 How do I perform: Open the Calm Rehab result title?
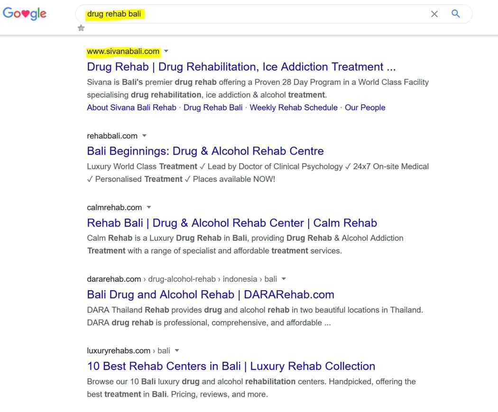[232, 223]
